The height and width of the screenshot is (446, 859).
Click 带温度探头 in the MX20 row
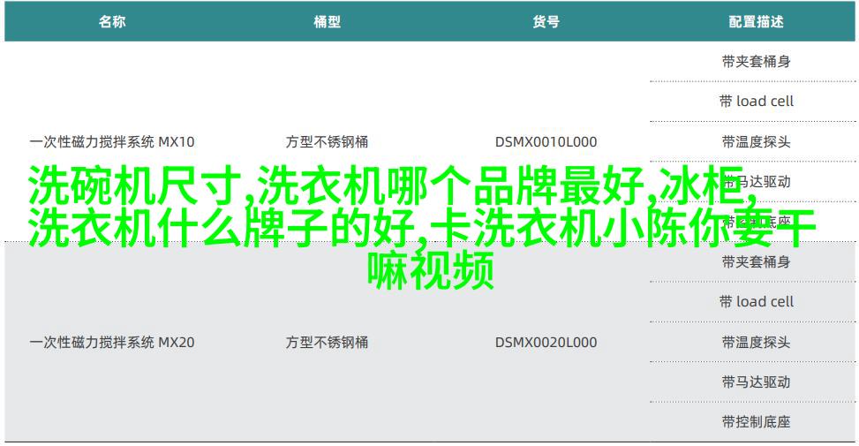coord(756,342)
